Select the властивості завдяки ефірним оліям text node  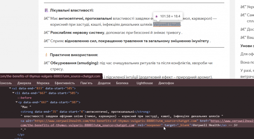(122, 116)
